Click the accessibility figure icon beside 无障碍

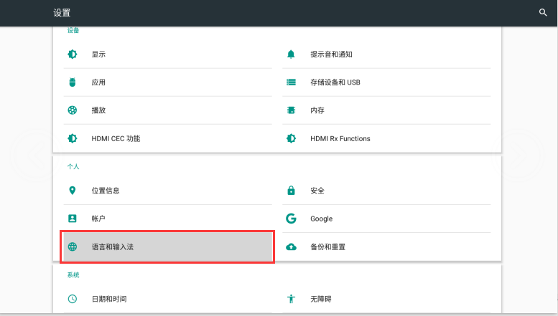pos(291,299)
